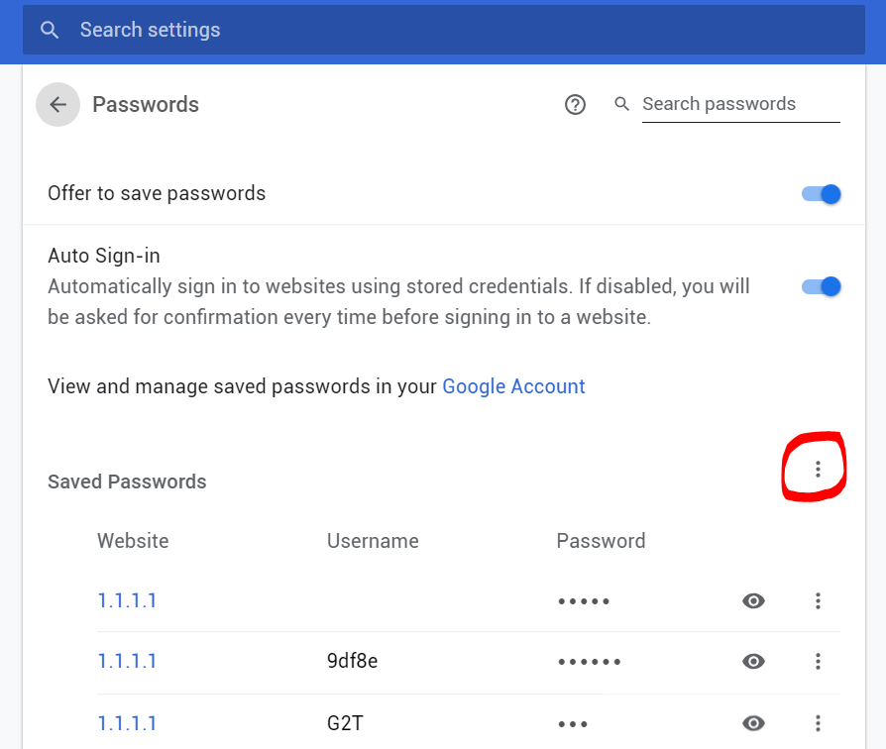This screenshot has height=749, width=886.
Task: Open the first 1.1.1.1 website link
Action: [x=127, y=600]
